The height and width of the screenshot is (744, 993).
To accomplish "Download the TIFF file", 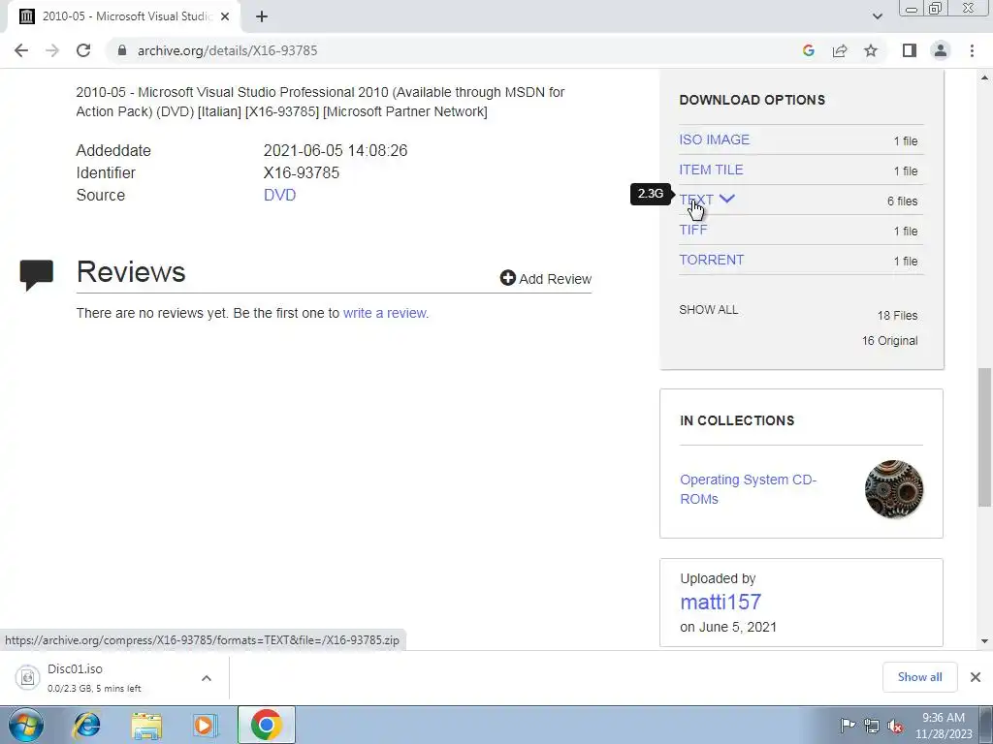I will point(693,230).
